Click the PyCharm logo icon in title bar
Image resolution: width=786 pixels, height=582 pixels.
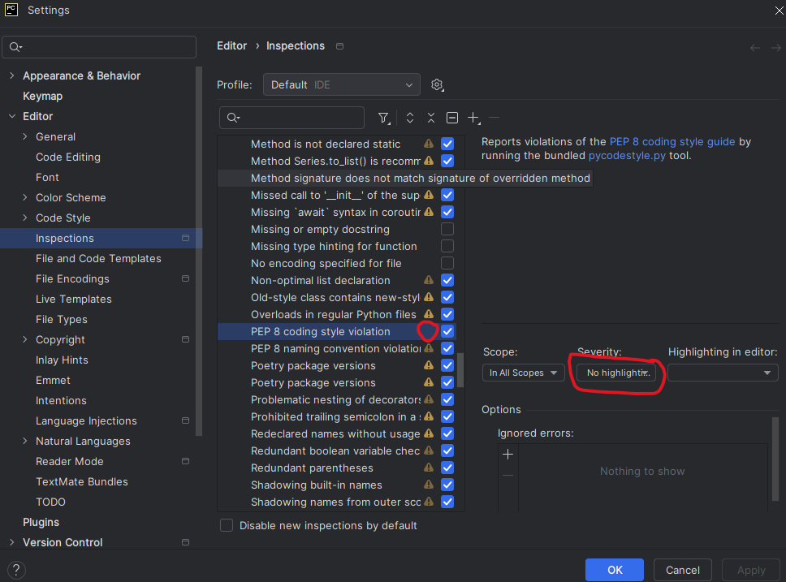point(11,10)
